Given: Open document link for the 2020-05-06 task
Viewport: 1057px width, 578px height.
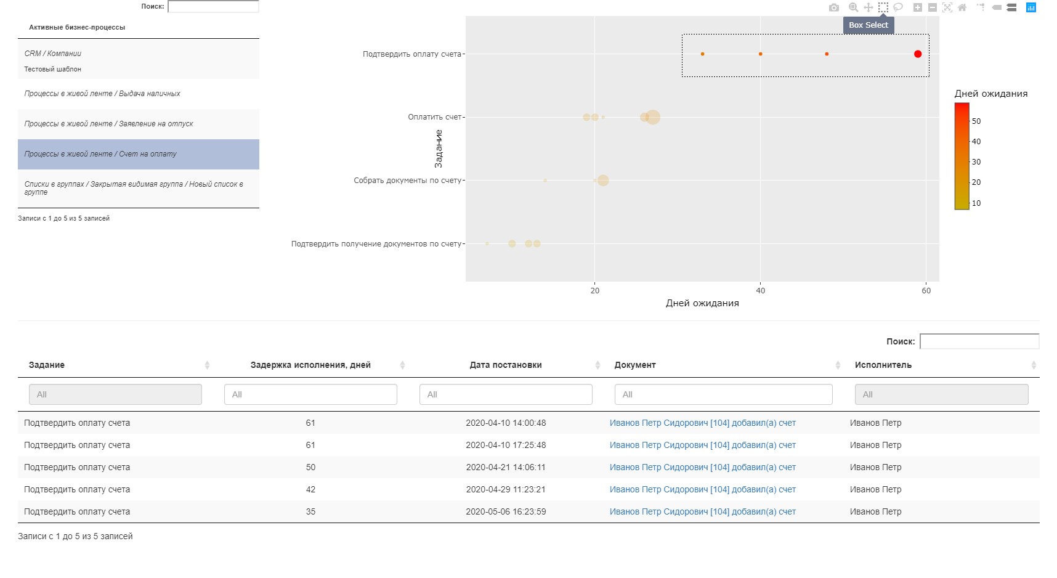Looking at the screenshot, I should [702, 511].
